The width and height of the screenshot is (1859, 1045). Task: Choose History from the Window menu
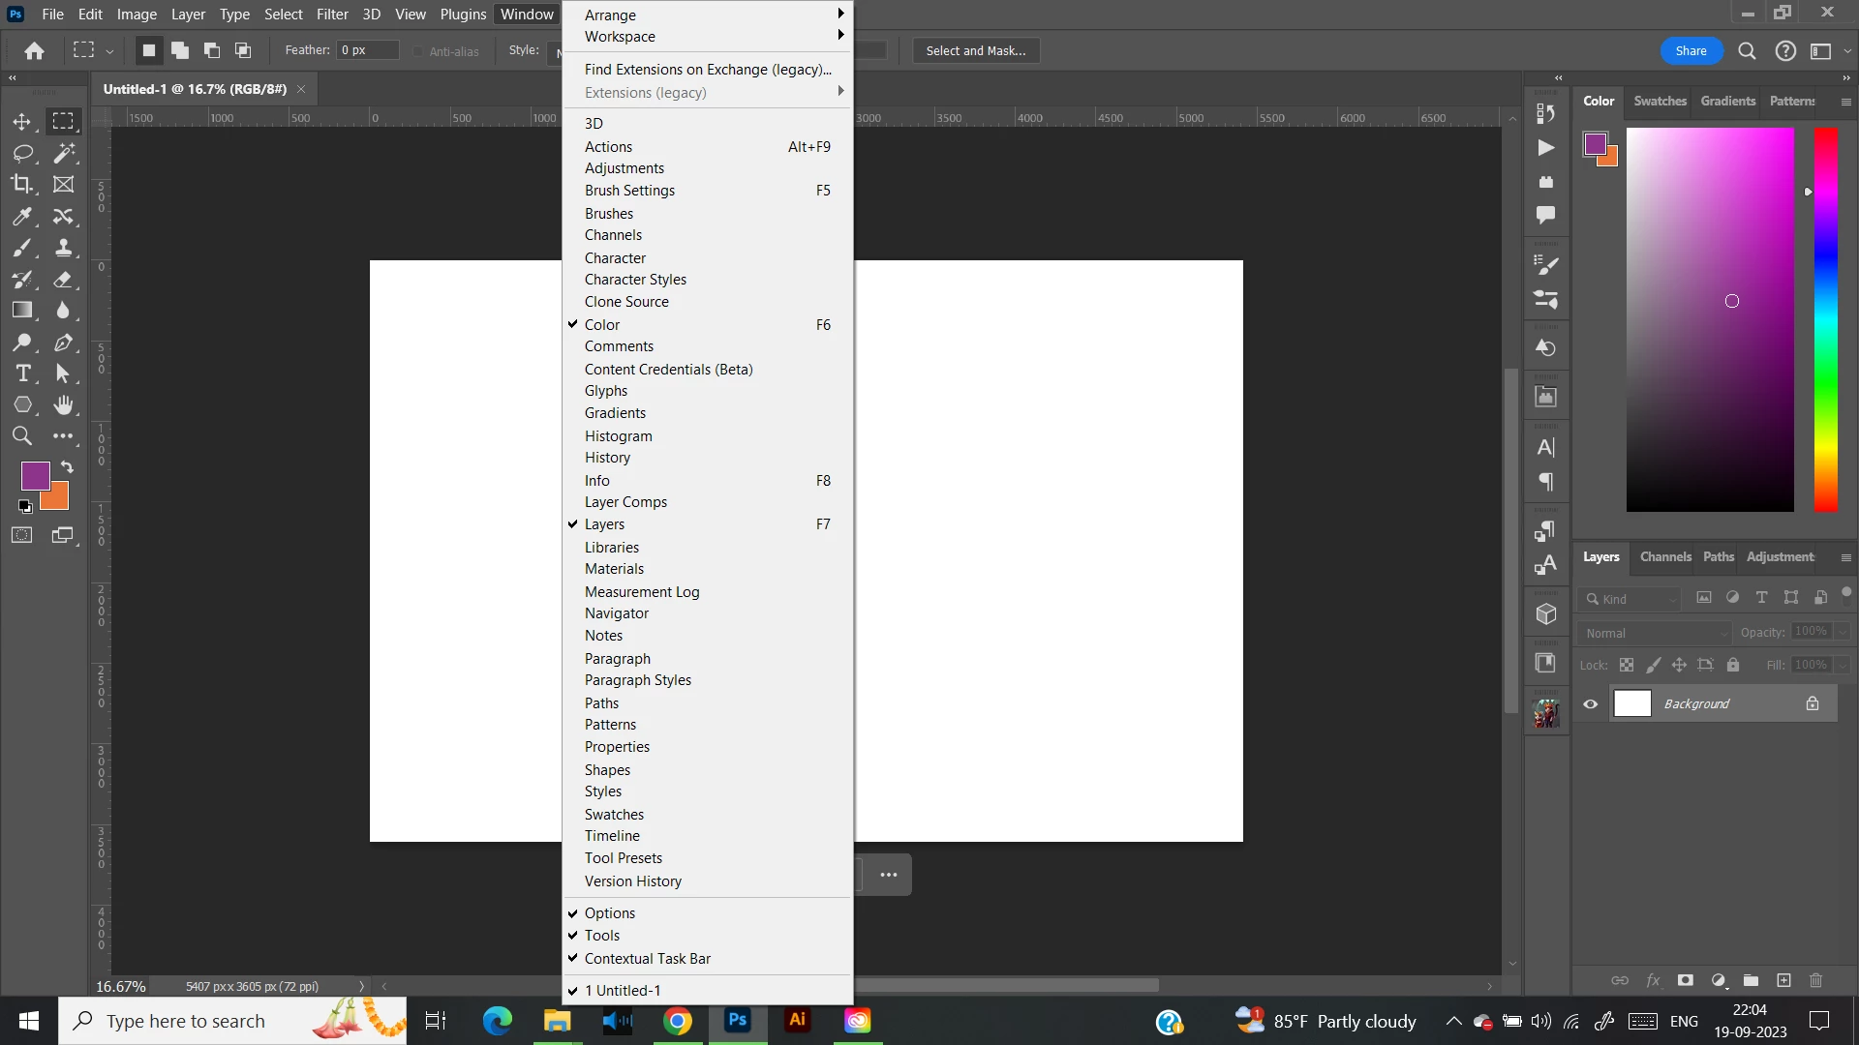point(607,458)
